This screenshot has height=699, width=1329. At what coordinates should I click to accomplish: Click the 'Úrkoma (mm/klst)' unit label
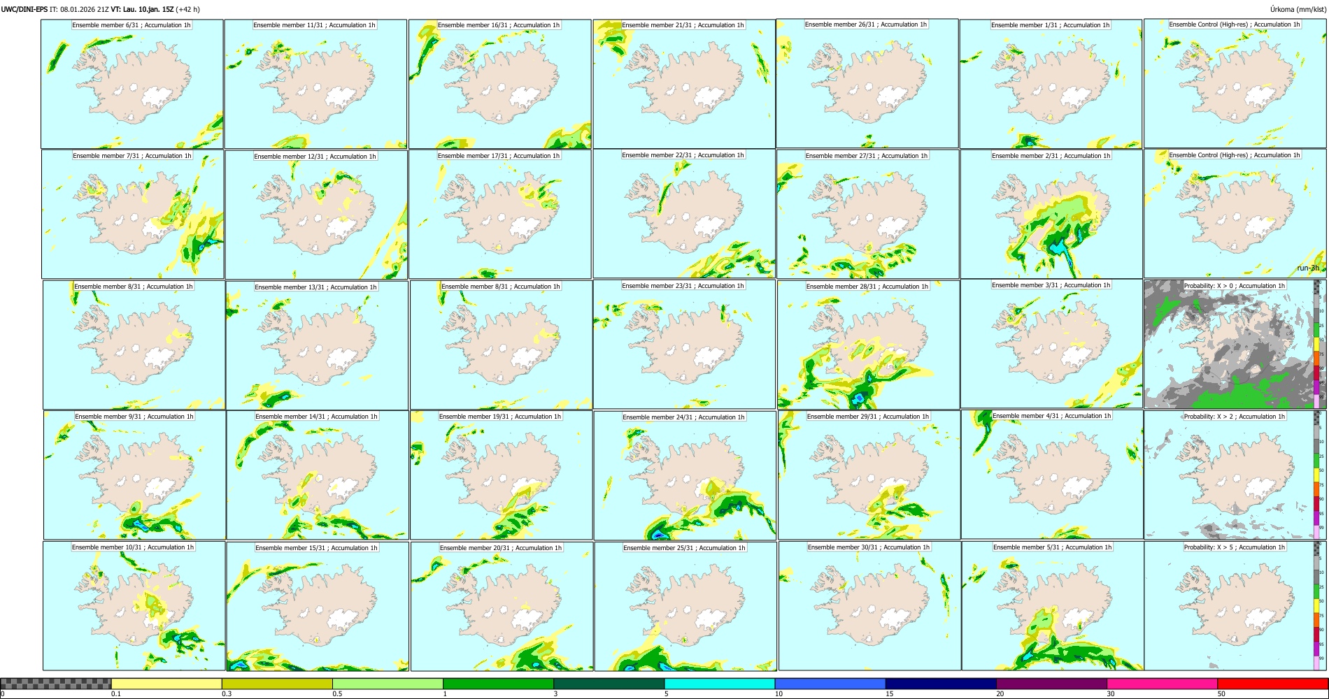[x=1298, y=9]
